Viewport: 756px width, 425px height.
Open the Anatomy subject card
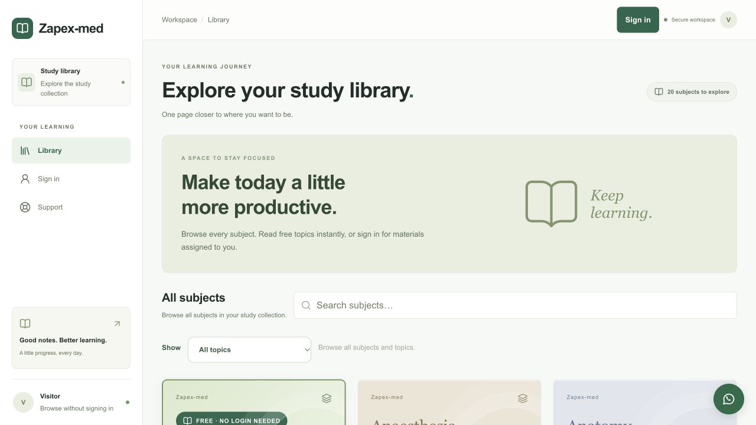[645, 403]
